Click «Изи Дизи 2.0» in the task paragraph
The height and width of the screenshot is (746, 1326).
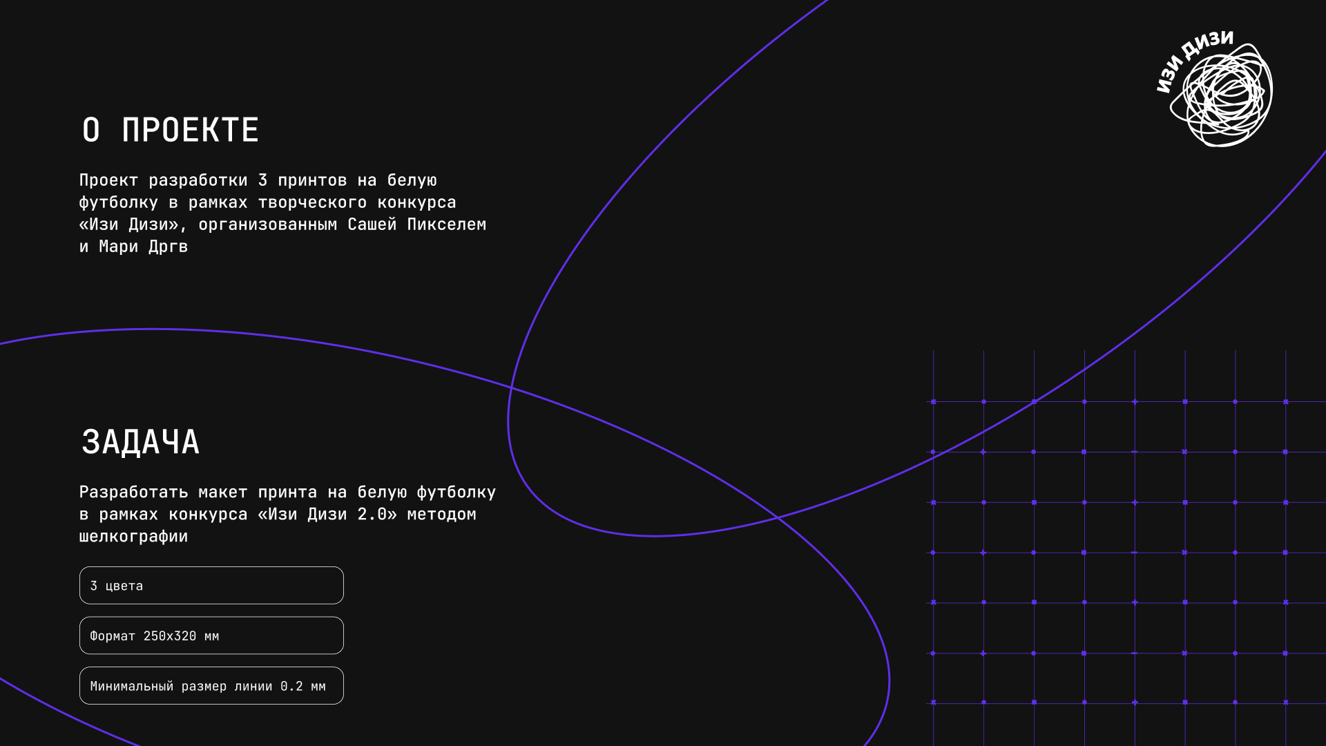point(327,515)
